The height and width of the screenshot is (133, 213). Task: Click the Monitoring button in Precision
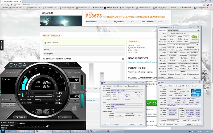point(8,105)
